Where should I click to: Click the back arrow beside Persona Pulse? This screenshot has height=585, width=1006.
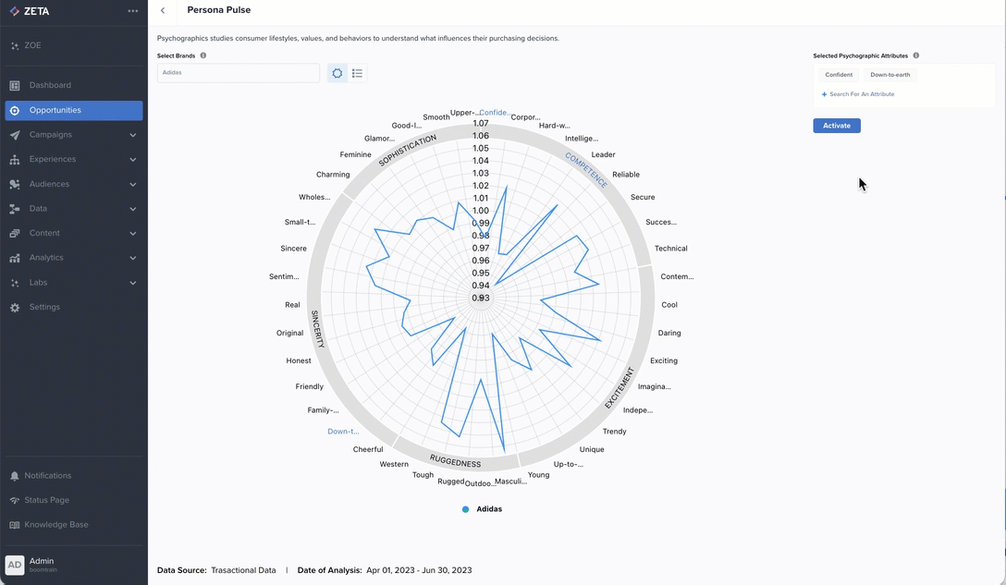point(163,10)
